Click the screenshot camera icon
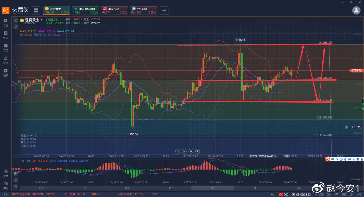The width and height of the screenshot is (364, 197). (344, 194)
